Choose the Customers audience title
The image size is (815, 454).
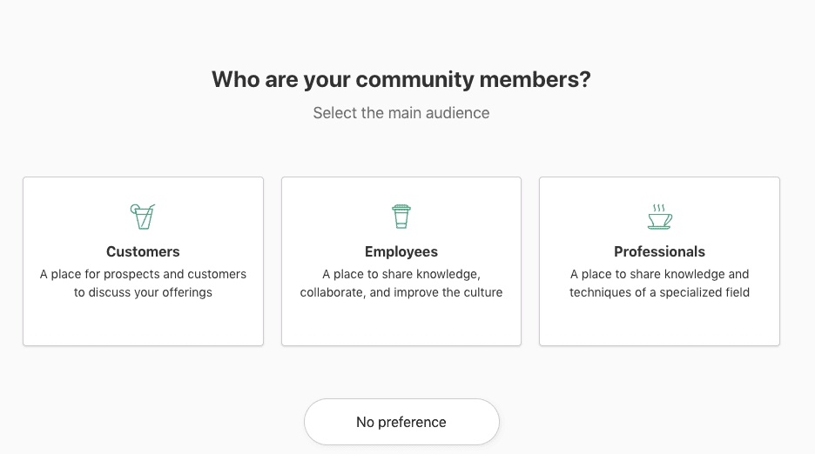point(143,251)
